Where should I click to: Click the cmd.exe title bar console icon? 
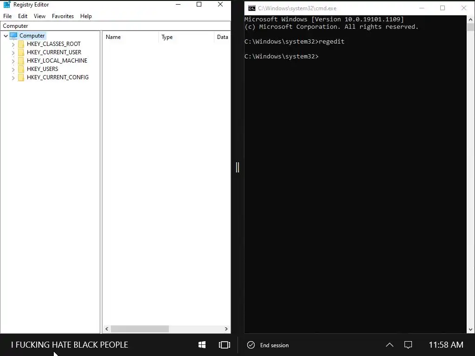click(251, 8)
